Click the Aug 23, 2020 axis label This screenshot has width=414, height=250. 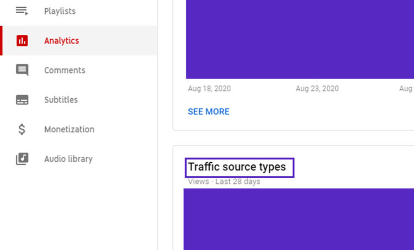click(x=317, y=88)
